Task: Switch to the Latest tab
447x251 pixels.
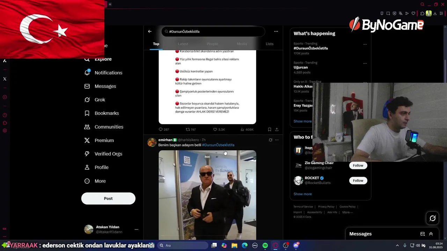Action: pos(183,44)
